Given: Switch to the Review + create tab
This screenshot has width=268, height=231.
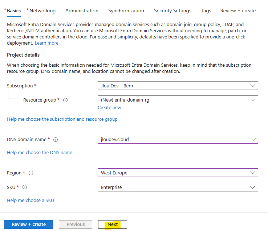Looking at the screenshot, I should tap(238, 11).
